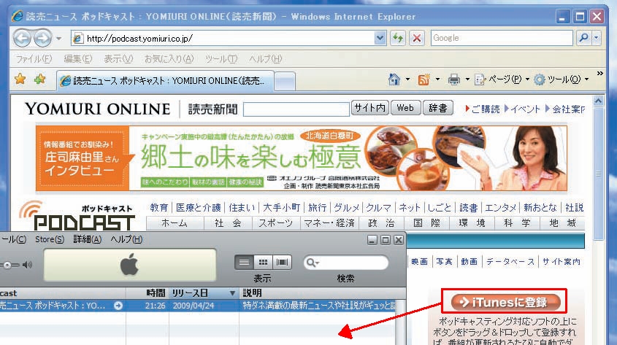Click the page vertical scrollbar thumb
This screenshot has width=617, height=345.
coord(598,173)
